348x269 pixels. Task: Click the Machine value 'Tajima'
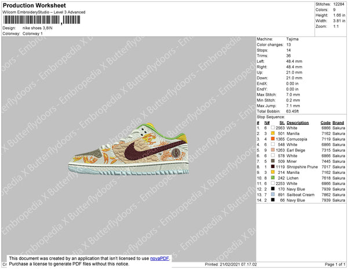click(x=292, y=39)
